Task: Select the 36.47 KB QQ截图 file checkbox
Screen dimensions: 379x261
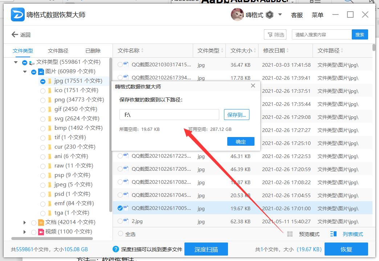Action: coord(120,65)
